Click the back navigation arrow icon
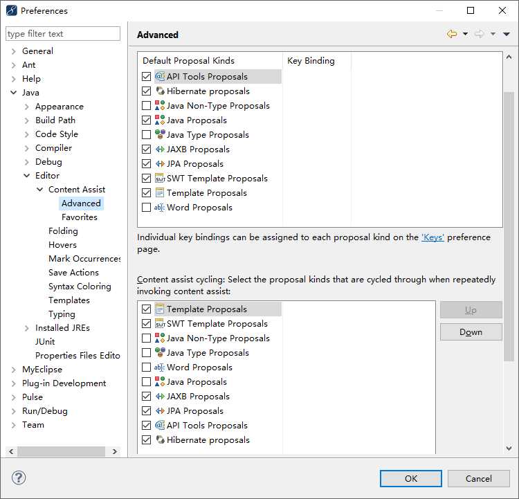 pos(452,34)
